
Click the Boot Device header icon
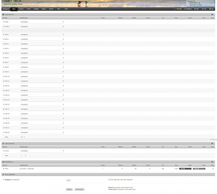pyautogui.click(x=3, y=162)
